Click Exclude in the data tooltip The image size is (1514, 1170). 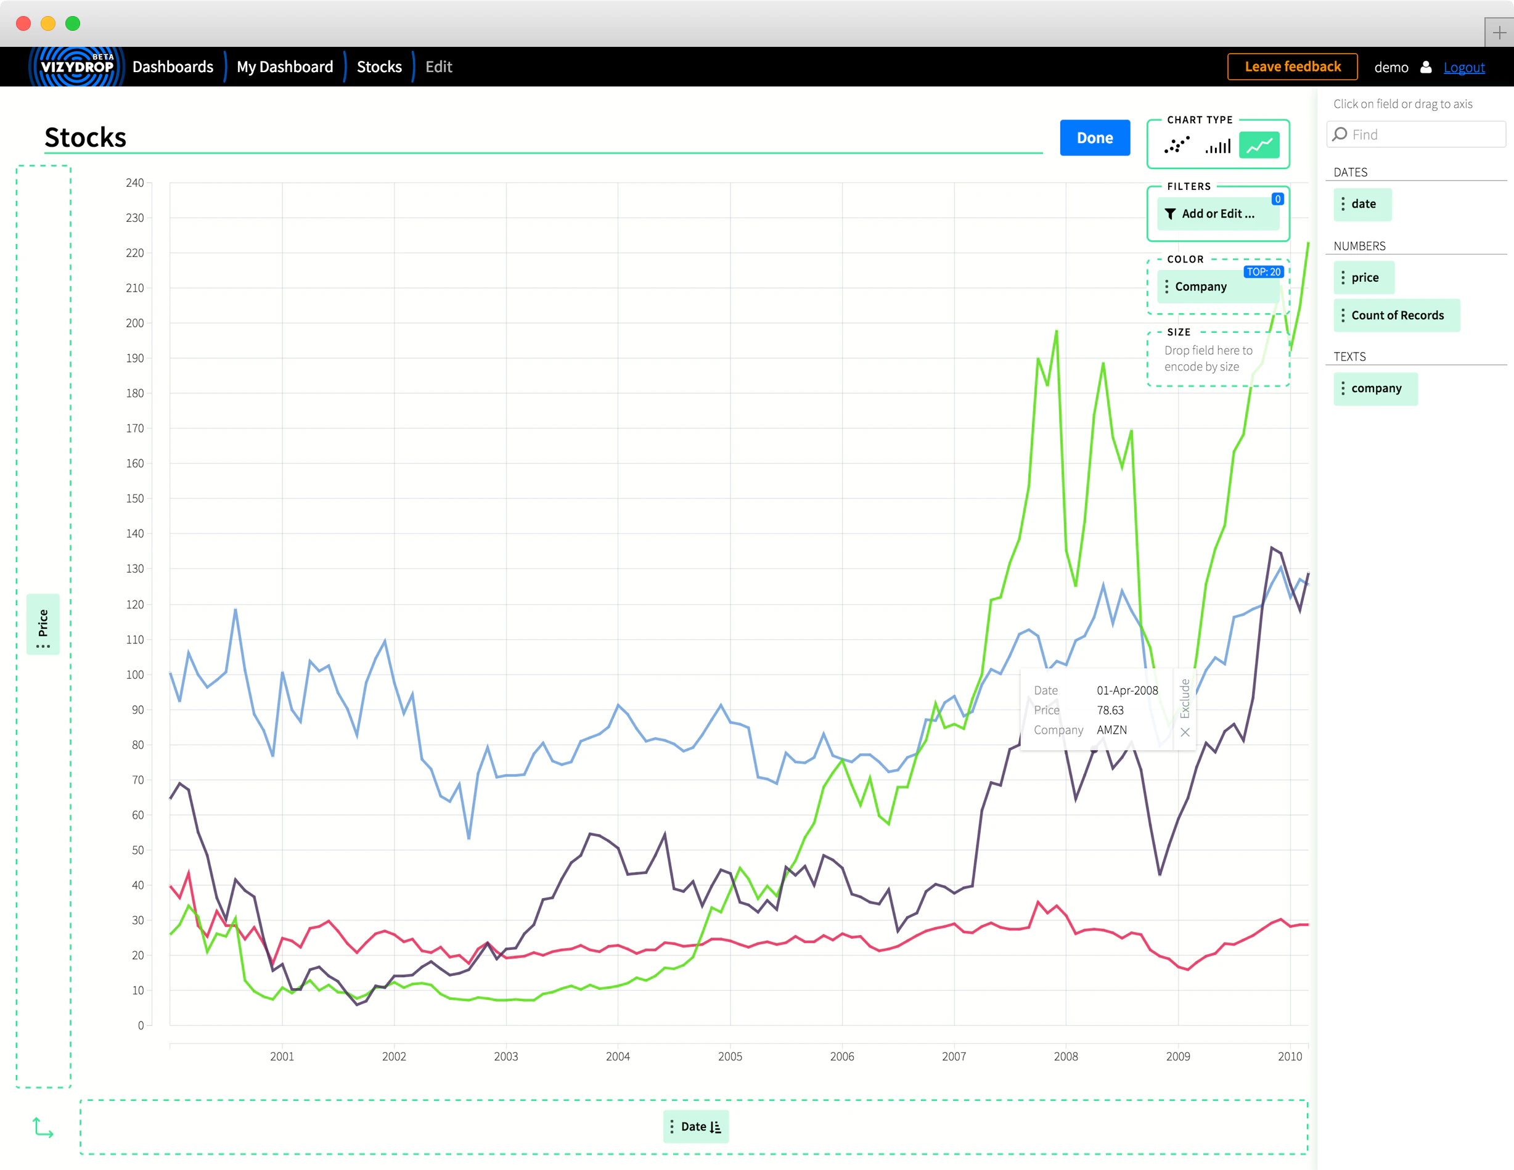tap(1185, 698)
